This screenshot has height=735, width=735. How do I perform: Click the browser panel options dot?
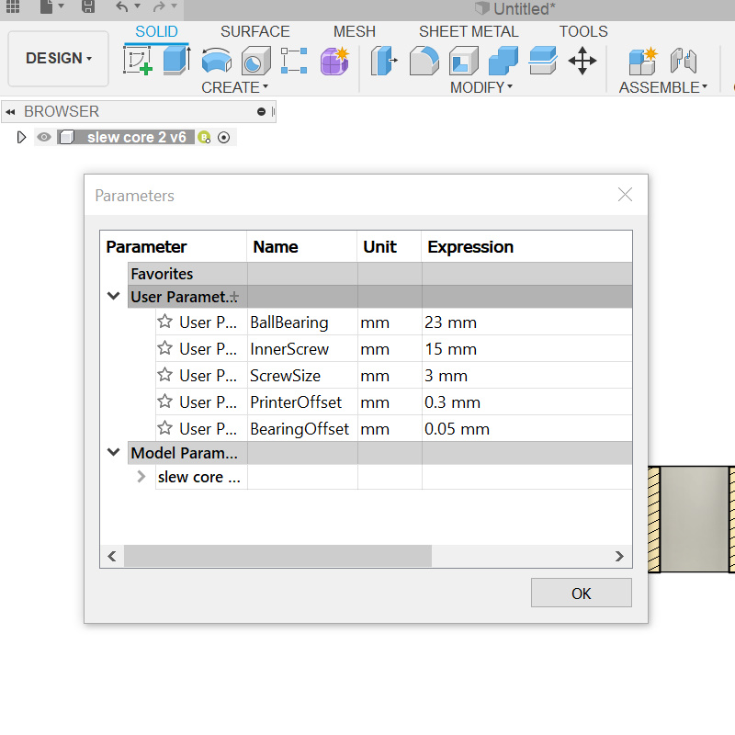point(261,111)
